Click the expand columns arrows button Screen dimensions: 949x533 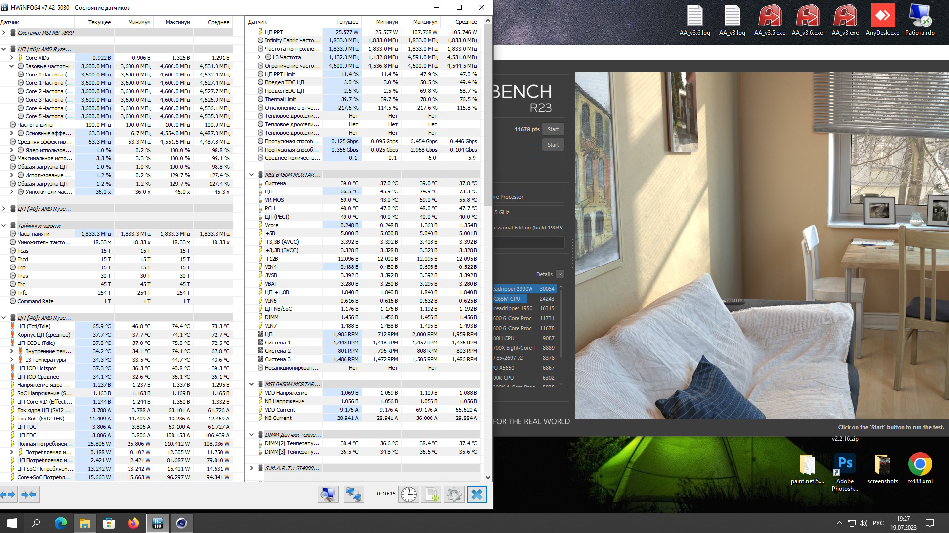(x=8, y=495)
